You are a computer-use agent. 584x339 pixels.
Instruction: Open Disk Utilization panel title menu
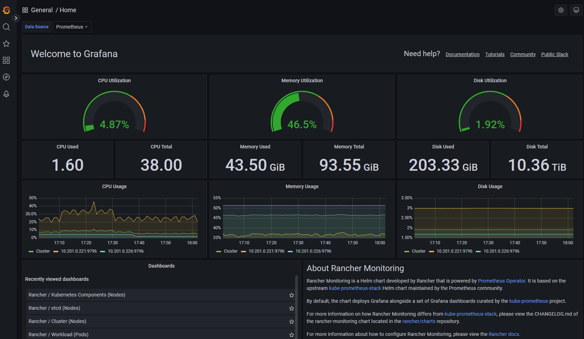pos(490,80)
